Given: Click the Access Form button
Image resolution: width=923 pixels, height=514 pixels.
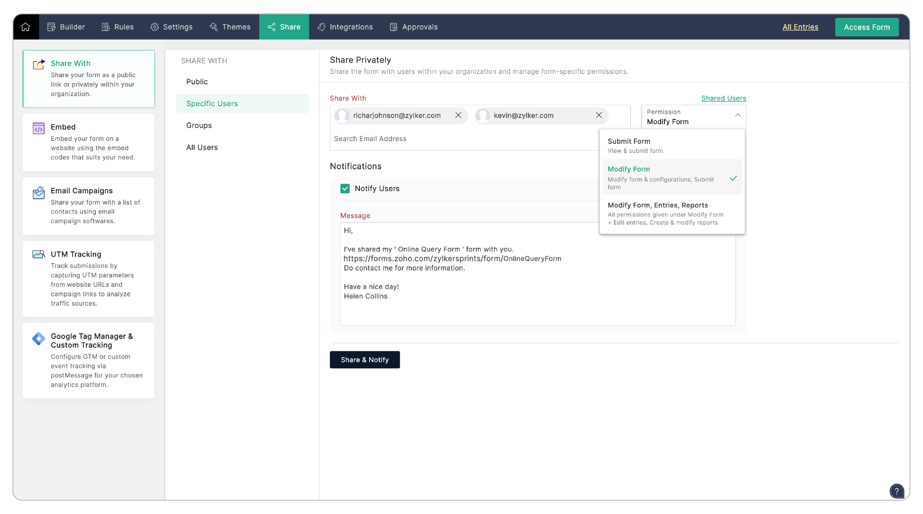Looking at the screenshot, I should (866, 27).
